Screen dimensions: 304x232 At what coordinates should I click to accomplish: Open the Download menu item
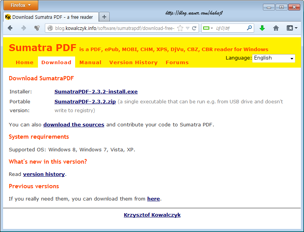click(x=56, y=62)
